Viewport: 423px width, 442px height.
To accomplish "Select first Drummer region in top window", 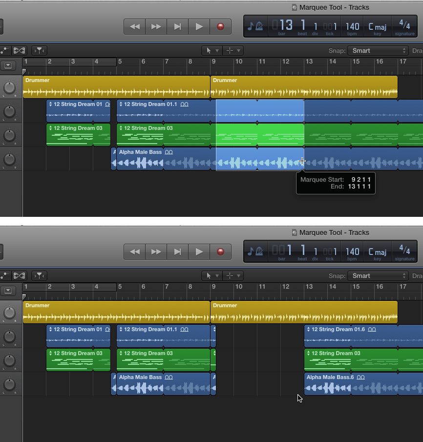I will (x=116, y=87).
